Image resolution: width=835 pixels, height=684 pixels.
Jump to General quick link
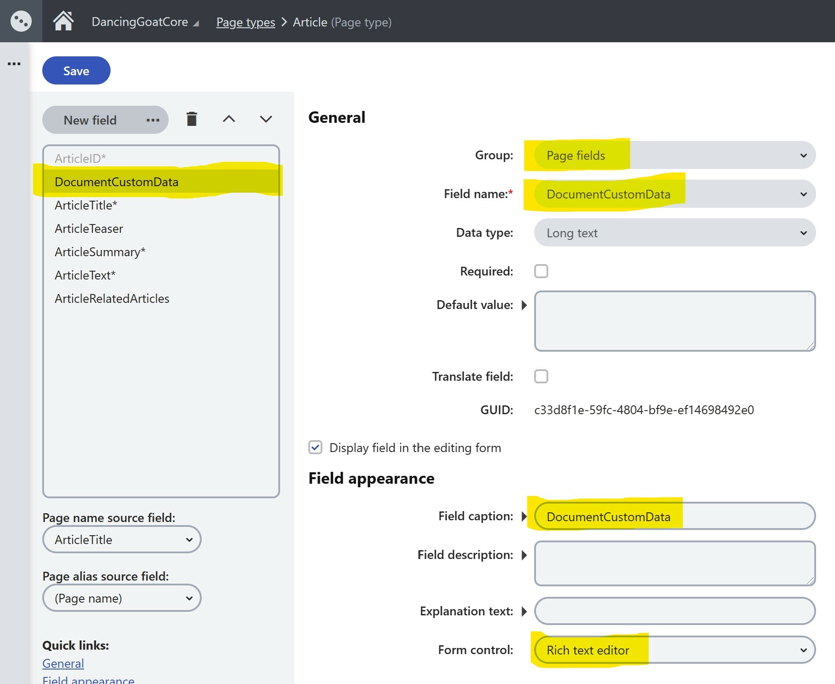63,663
